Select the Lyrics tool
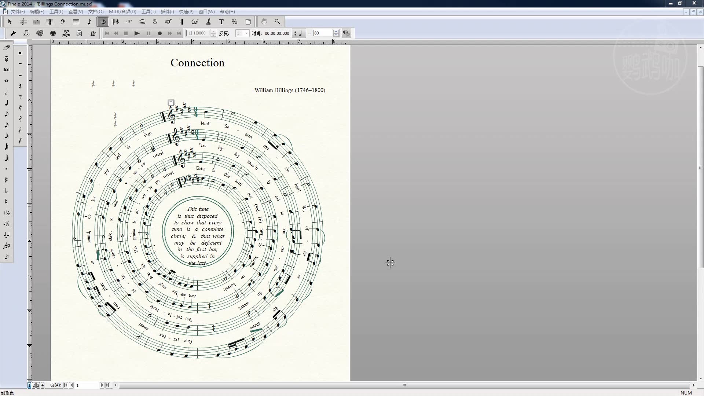704x396 pixels. pos(208,22)
